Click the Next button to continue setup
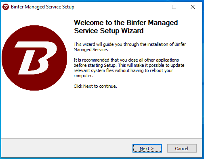The height and width of the screenshot is (159, 204). tap(147, 149)
